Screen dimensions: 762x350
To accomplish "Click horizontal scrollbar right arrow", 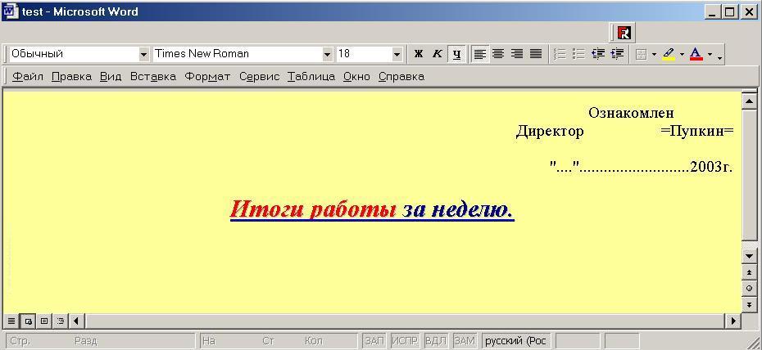I will coord(733,321).
